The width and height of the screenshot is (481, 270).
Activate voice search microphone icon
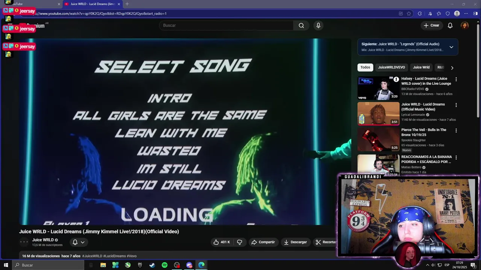pos(318,25)
